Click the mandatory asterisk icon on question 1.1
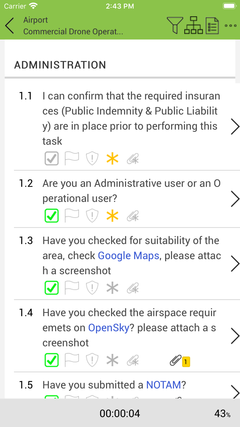Screen dimensions: 240x427 tap(112, 158)
